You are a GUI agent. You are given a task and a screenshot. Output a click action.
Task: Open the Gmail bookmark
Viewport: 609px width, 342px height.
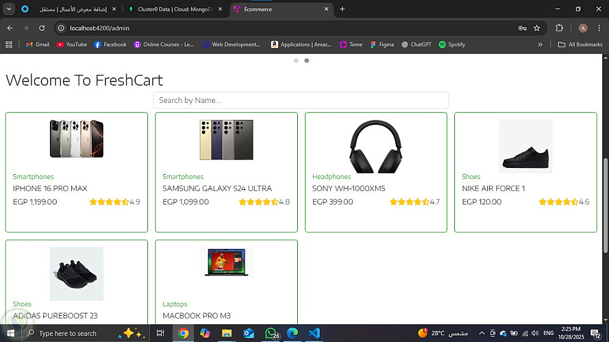[38, 44]
